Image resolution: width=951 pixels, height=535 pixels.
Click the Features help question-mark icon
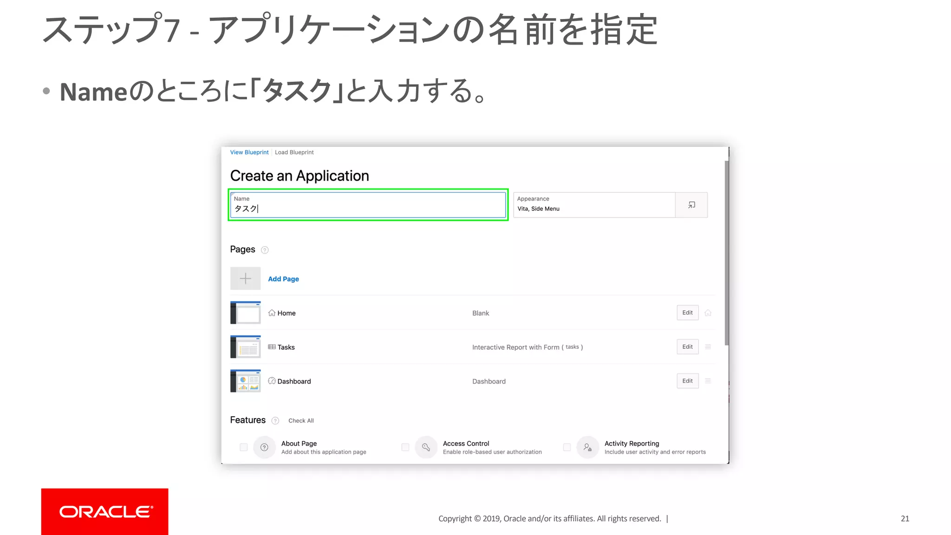coord(275,421)
